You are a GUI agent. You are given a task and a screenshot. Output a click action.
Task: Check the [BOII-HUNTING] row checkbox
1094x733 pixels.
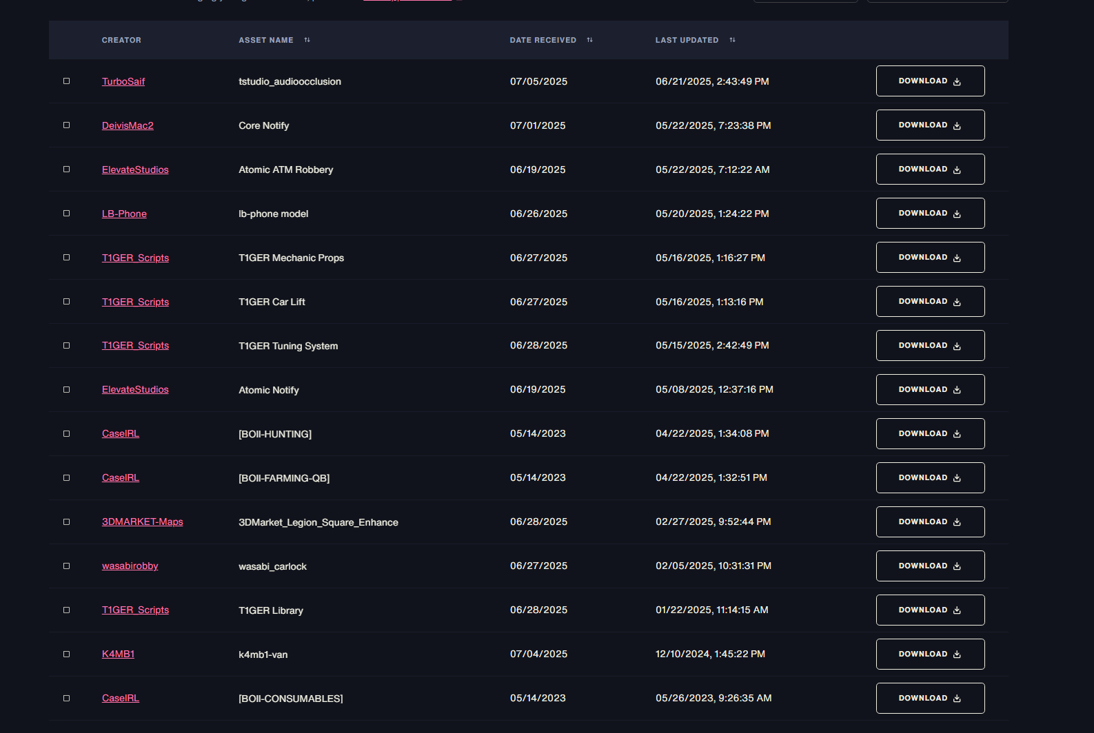[67, 434]
